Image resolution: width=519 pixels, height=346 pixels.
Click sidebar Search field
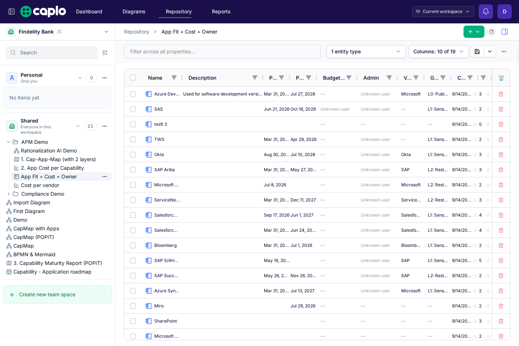coord(52,53)
